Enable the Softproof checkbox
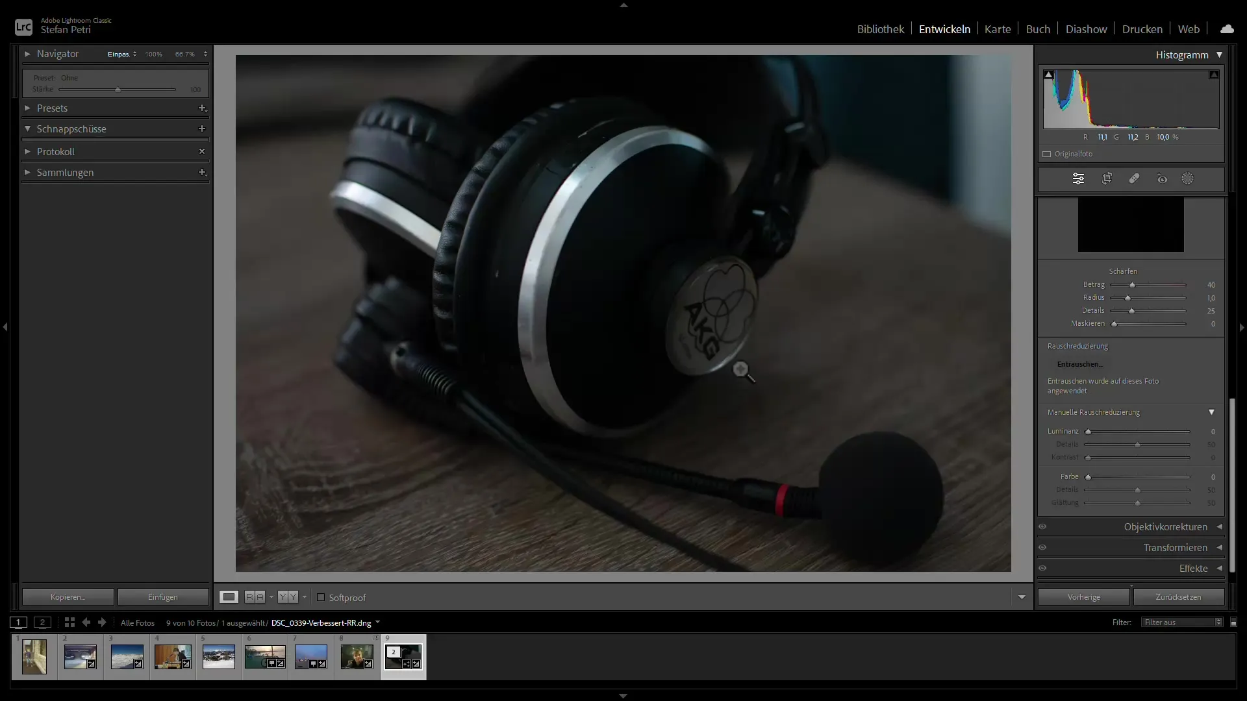Screen dimensions: 1247x701 tap(321, 597)
